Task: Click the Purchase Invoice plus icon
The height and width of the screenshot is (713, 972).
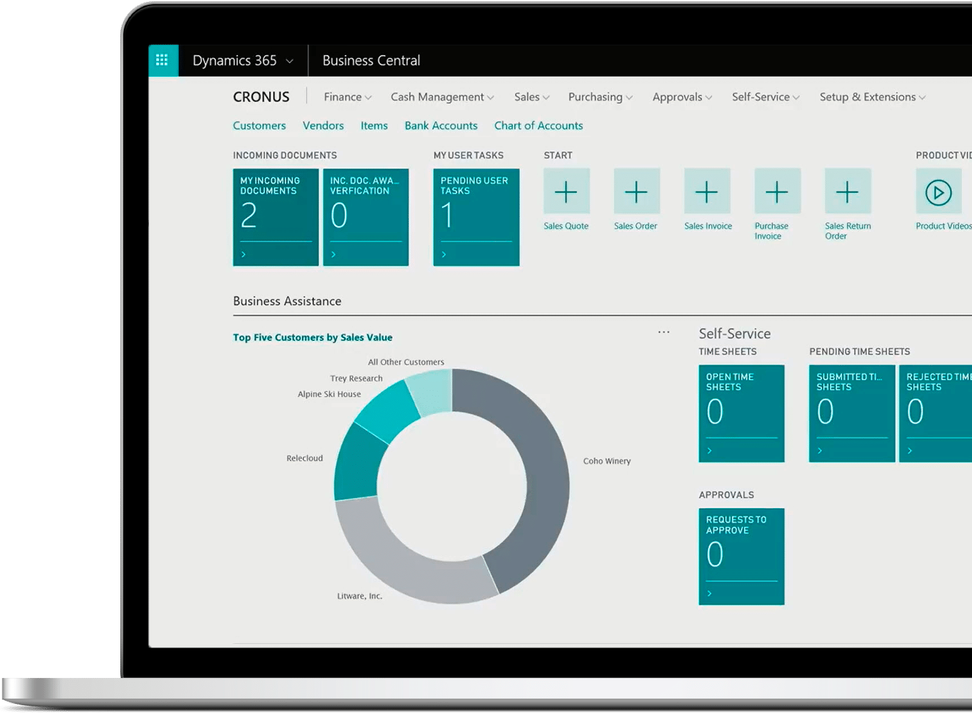Action: (777, 192)
